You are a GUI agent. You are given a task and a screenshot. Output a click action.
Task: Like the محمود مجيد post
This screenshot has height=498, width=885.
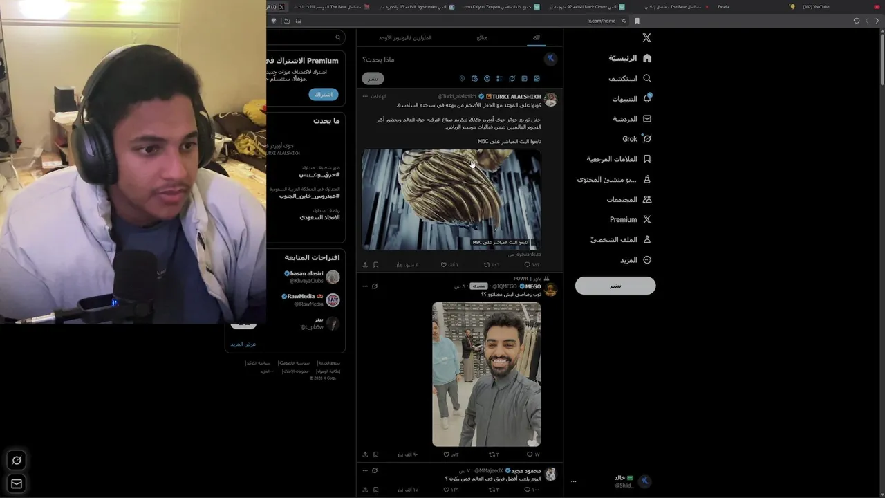451,490
